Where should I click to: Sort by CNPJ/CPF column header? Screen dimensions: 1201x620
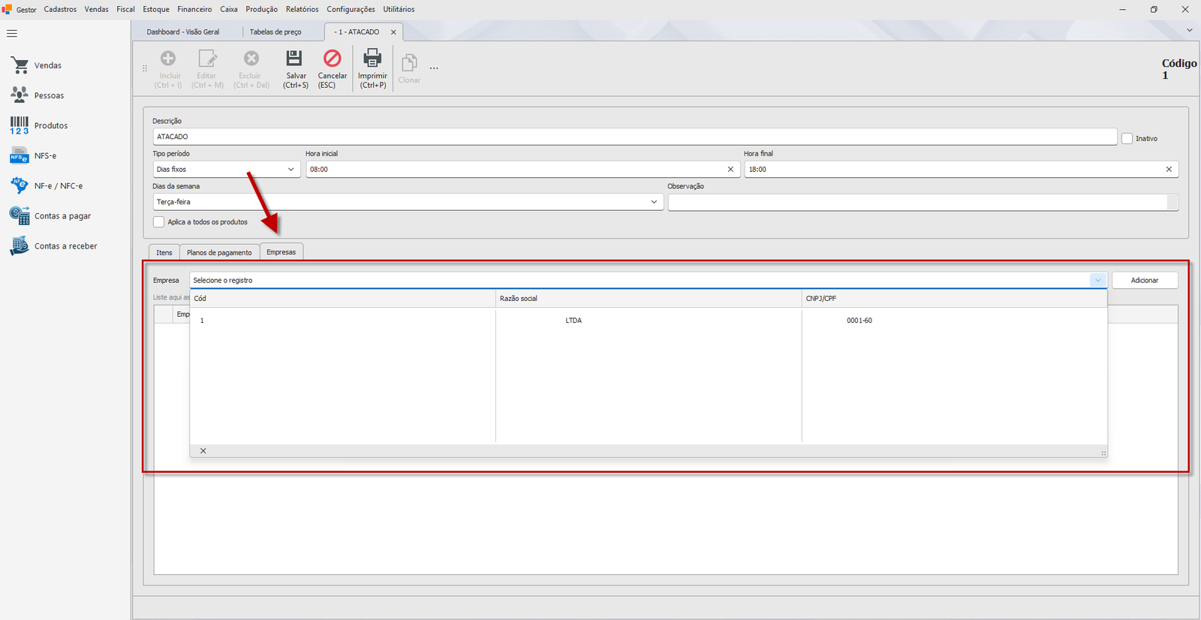[954, 299]
